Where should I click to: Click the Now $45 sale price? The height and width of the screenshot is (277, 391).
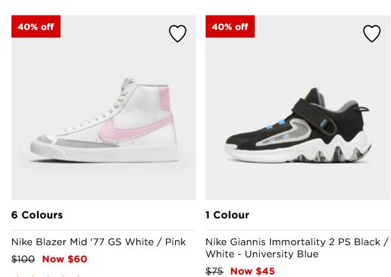(253, 271)
